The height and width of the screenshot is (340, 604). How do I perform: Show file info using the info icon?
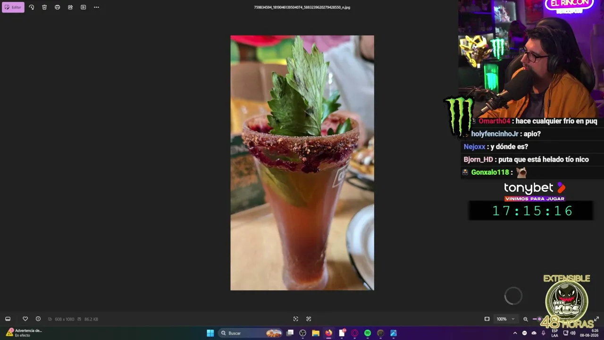click(x=38, y=319)
